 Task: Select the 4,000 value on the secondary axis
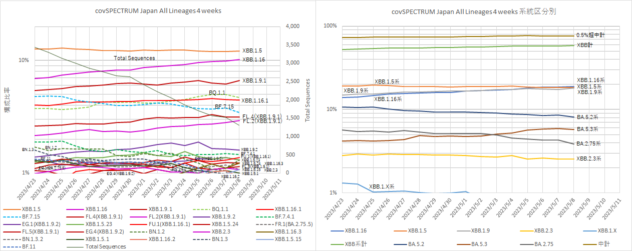click(291, 26)
